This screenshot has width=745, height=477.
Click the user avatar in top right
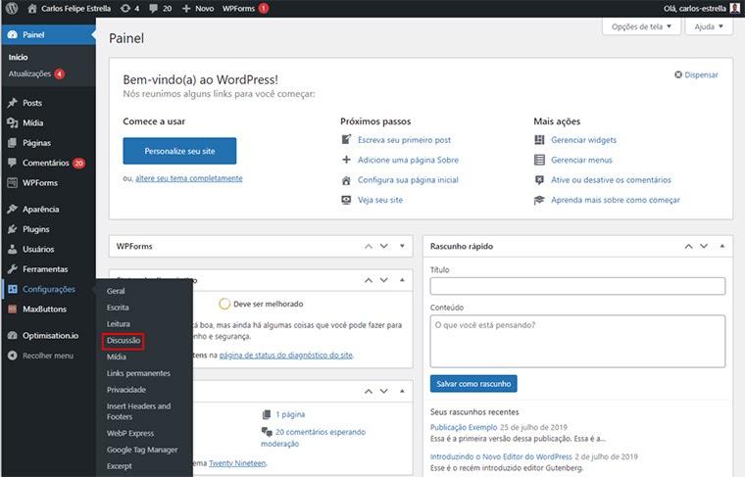[x=734, y=8]
